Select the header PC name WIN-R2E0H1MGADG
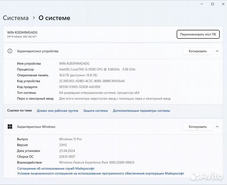 [x=22, y=33]
